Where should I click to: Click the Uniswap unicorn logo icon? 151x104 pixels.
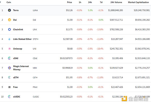[x=10, y=49]
